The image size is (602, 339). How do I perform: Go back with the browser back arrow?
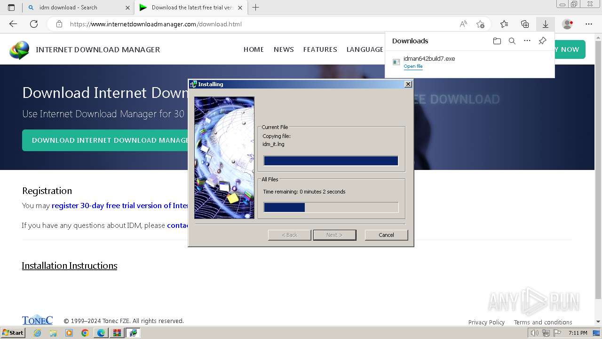pyautogui.click(x=13, y=24)
